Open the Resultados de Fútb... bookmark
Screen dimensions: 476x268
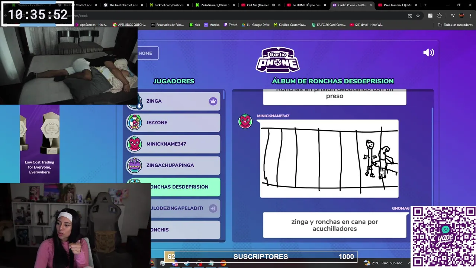coord(167,25)
